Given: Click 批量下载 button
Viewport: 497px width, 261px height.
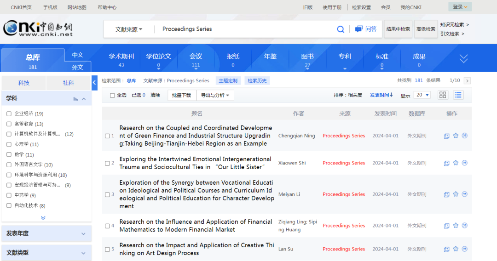Looking at the screenshot, I should click(x=182, y=95).
